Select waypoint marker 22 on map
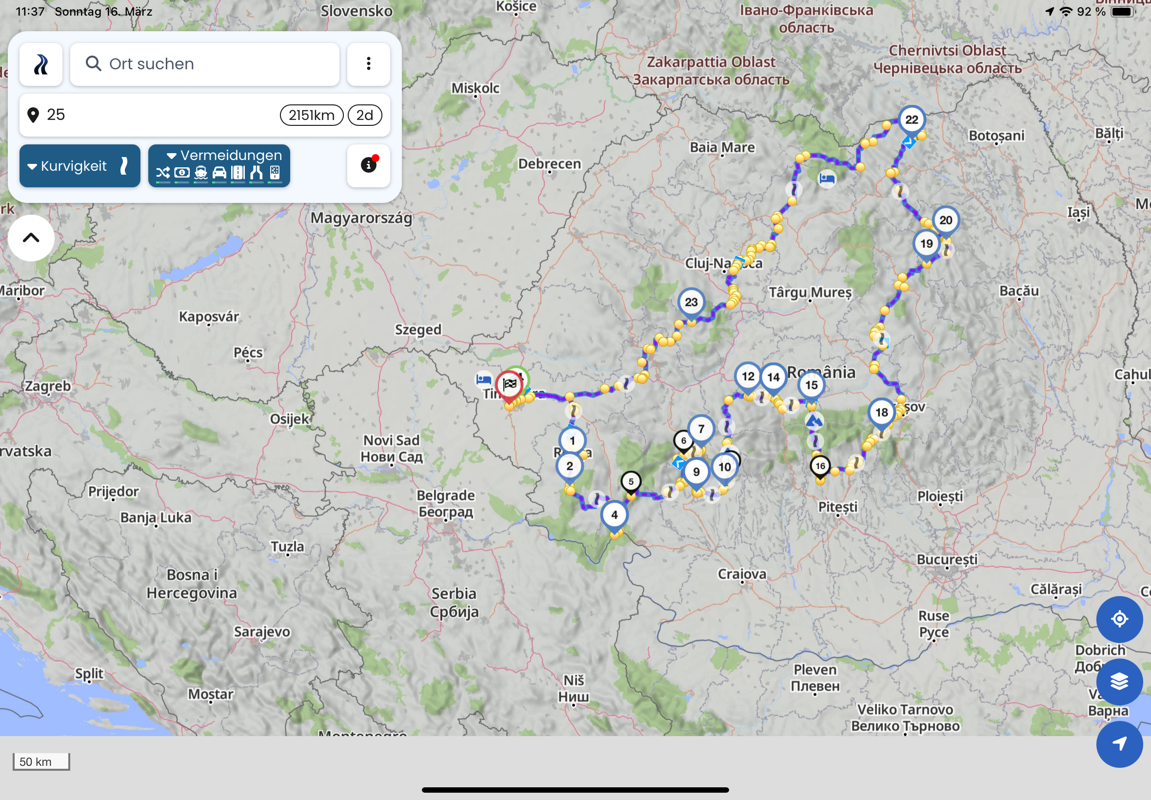Image resolution: width=1151 pixels, height=800 pixels. [x=912, y=120]
